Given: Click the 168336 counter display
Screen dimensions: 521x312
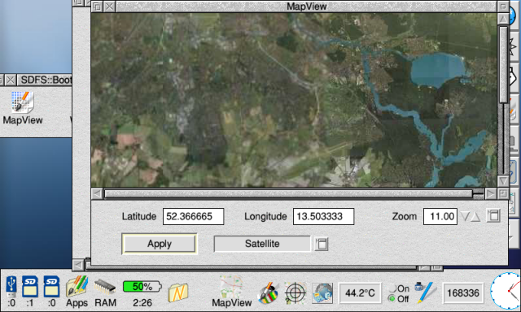Looking at the screenshot, I should [x=463, y=293].
